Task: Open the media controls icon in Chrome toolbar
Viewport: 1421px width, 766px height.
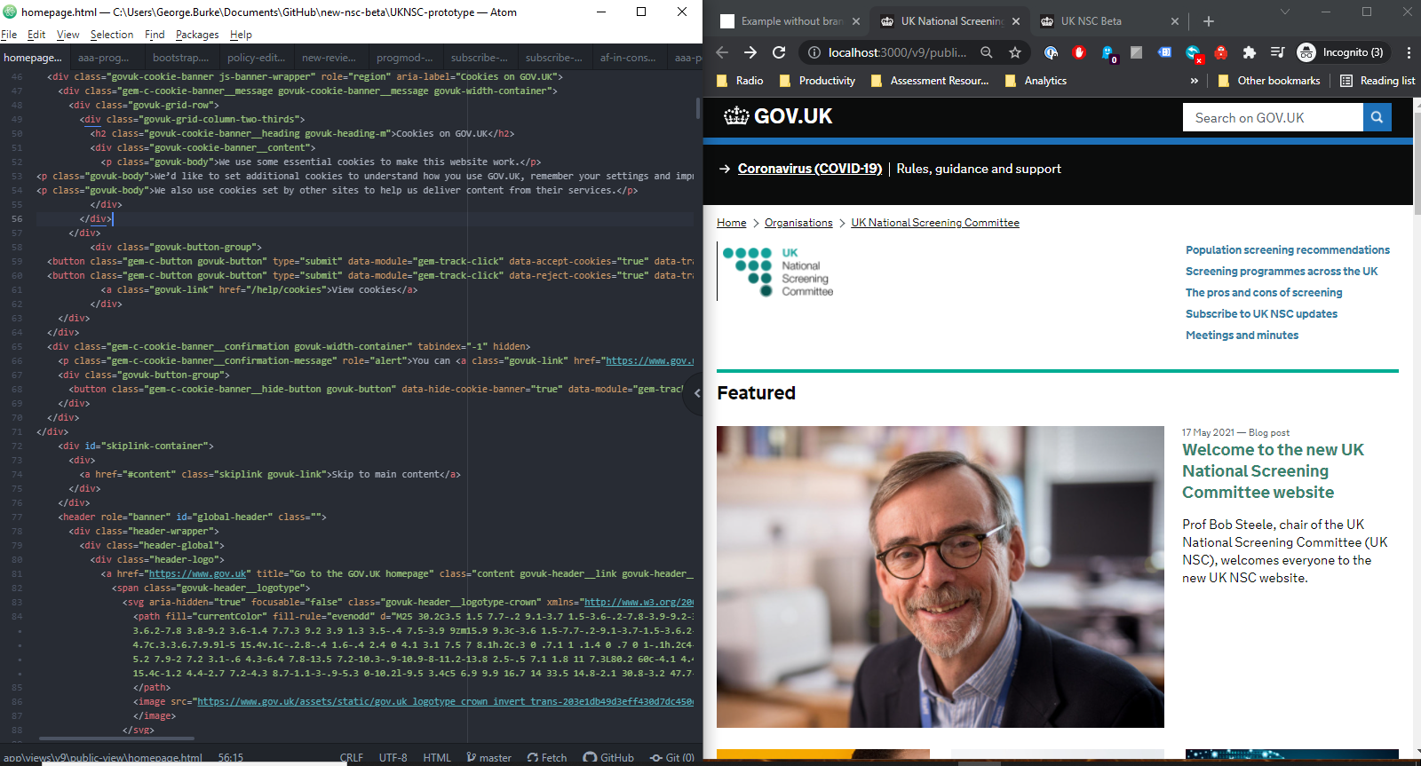Action: [x=1277, y=52]
